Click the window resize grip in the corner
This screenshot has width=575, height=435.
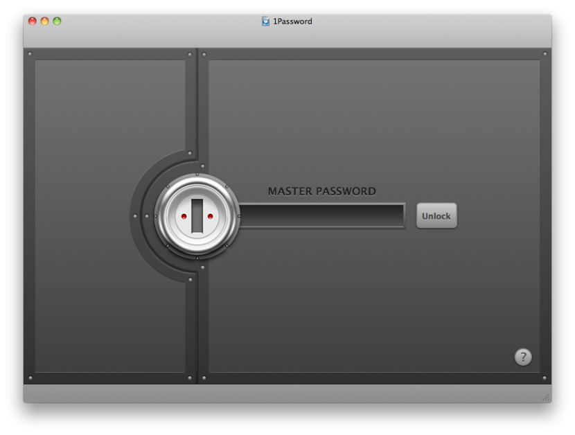coord(546,397)
